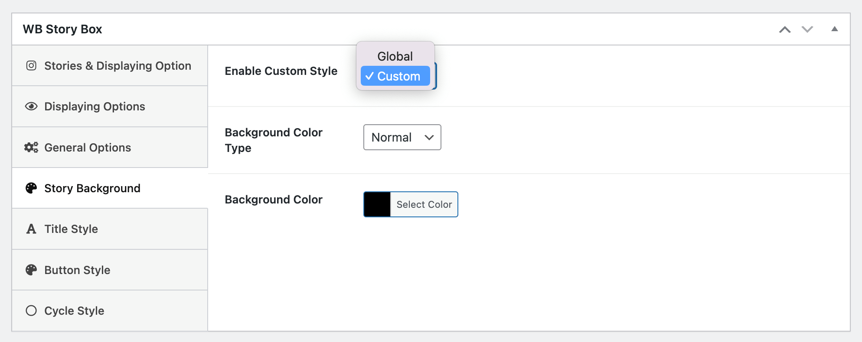Switch to the Title Style tab
The width and height of the screenshot is (862, 342).
tap(71, 229)
